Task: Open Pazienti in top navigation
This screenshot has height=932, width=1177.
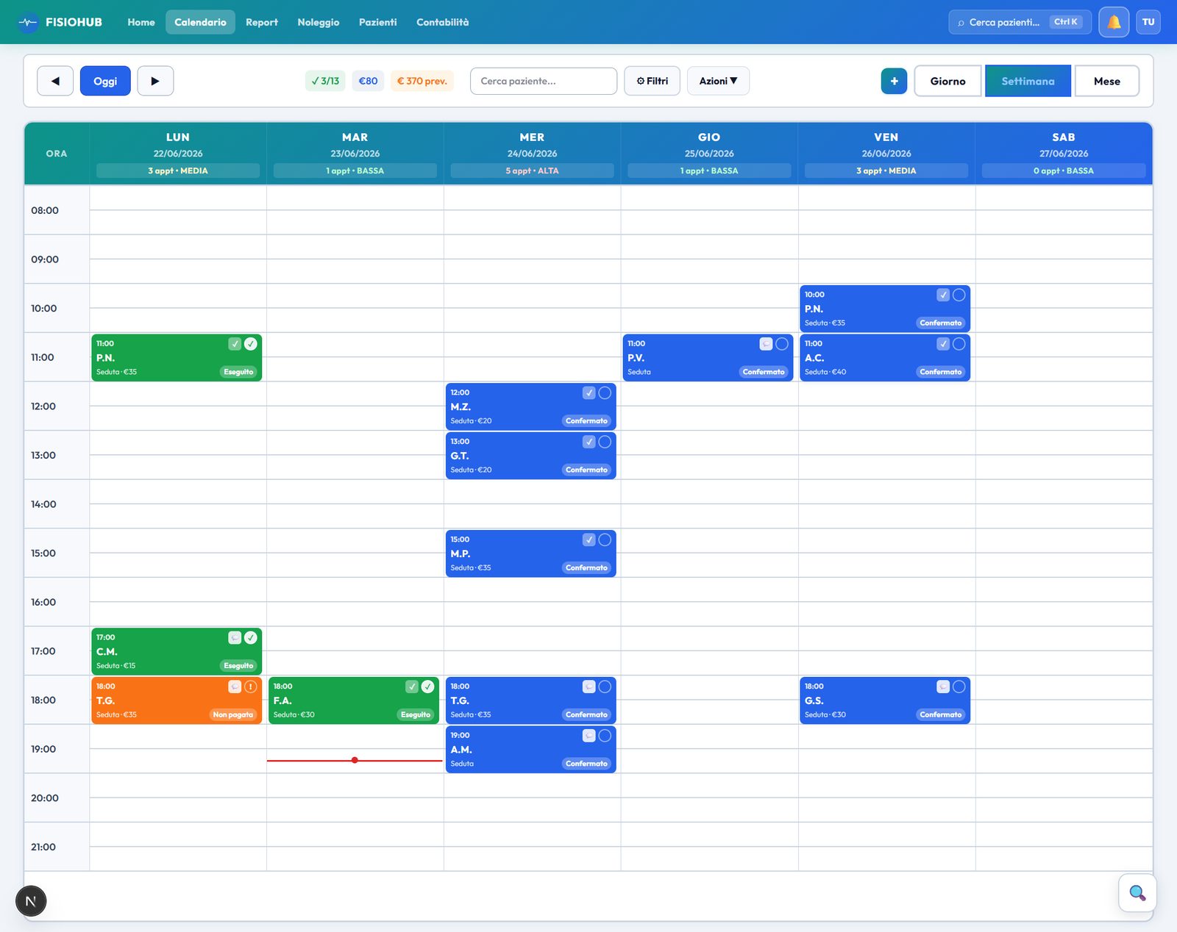Action: 378,22
